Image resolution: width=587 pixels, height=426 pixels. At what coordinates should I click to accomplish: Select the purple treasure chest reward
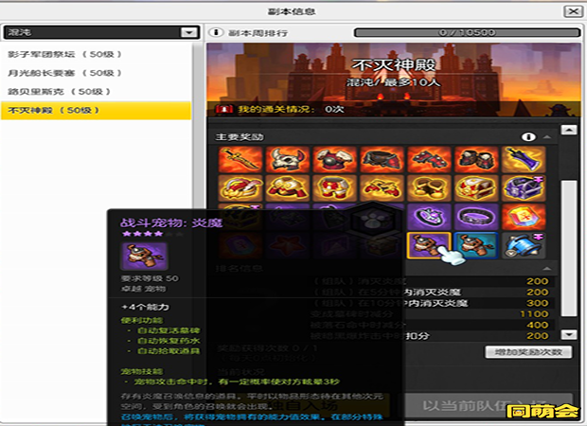coord(524,187)
